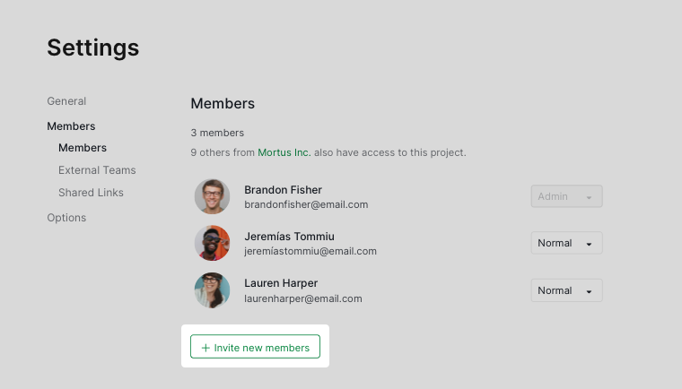The width and height of the screenshot is (682, 389).
Task: Open the General settings section
Action: (66, 101)
